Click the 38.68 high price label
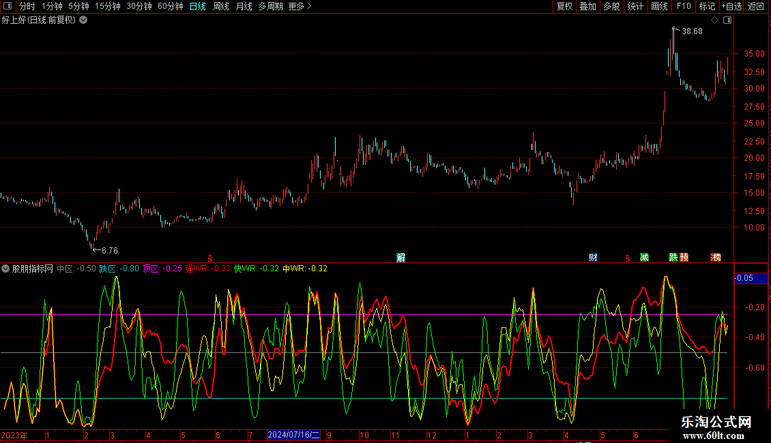Screen dimensions: 771x443 click(693, 31)
